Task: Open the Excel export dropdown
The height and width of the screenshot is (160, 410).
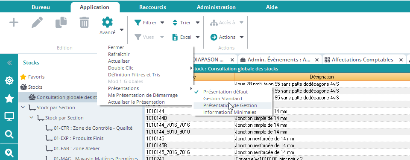Action: coord(186,37)
